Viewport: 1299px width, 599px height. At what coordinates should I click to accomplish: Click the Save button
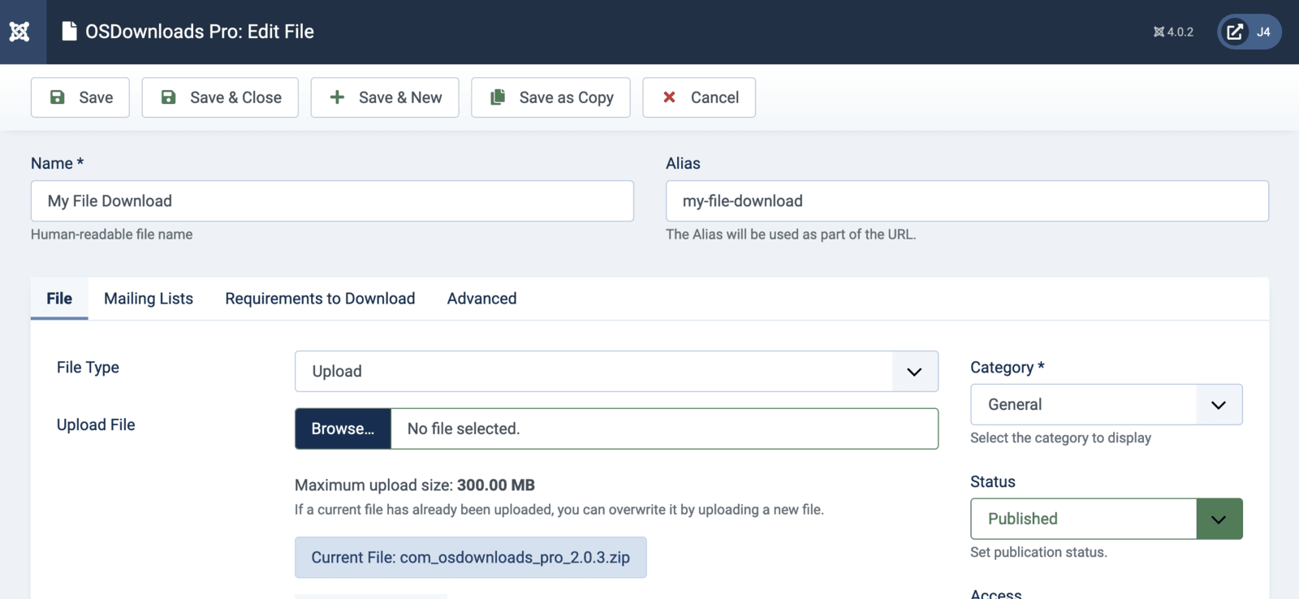coord(80,97)
